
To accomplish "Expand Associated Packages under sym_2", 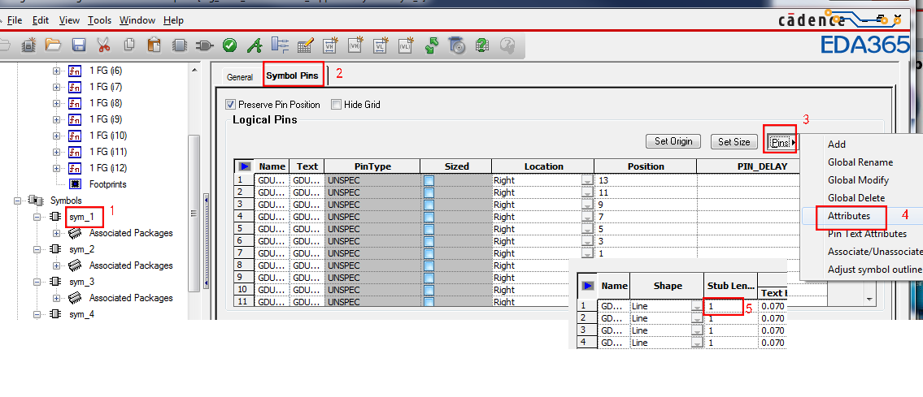I will [x=56, y=265].
